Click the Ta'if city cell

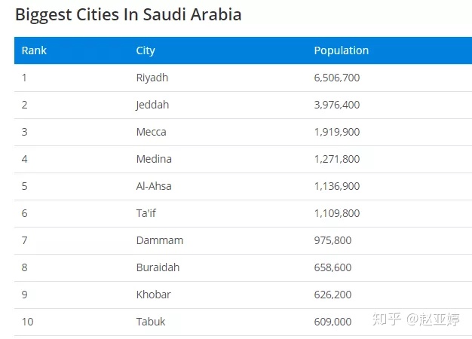point(148,213)
